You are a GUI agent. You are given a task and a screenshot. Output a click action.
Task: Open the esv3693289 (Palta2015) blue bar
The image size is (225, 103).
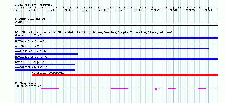45,70
